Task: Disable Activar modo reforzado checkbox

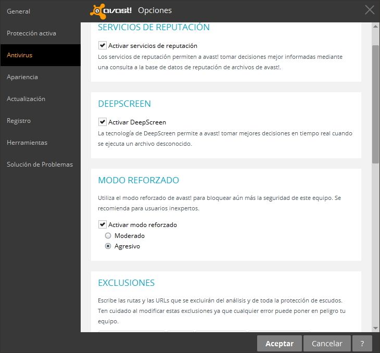Action: (x=102, y=224)
